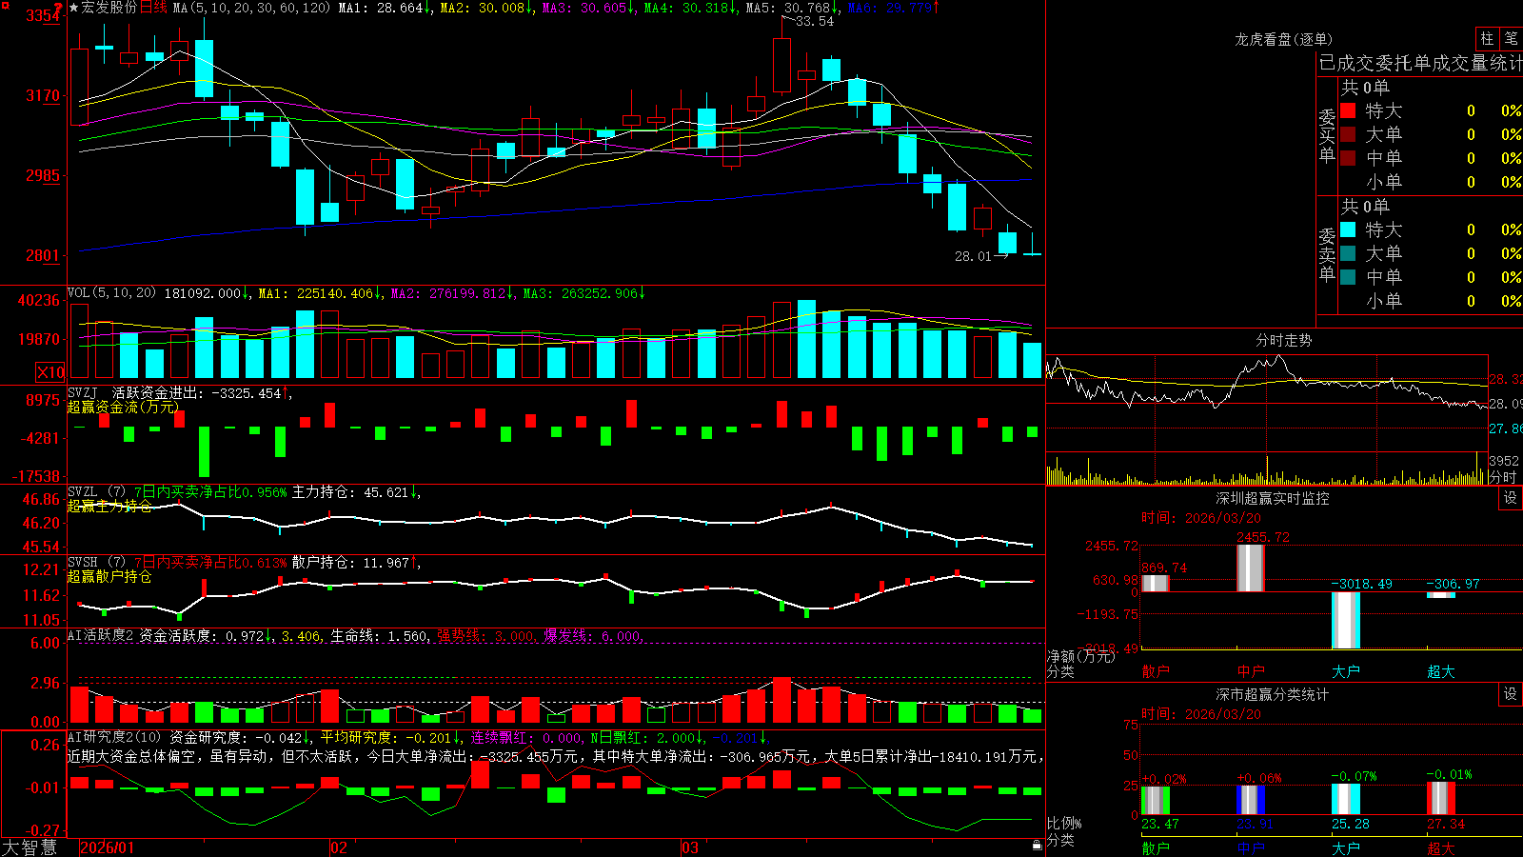
Task: Click the small red square icon in the top-left corner
Action: tap(4, 4)
